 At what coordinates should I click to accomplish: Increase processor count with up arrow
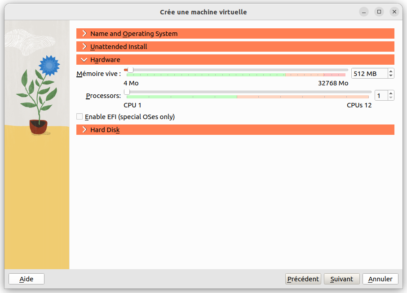pyautogui.click(x=391, y=93)
